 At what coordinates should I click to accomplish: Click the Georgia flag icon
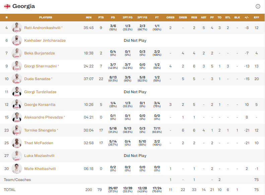(x=7, y=6)
